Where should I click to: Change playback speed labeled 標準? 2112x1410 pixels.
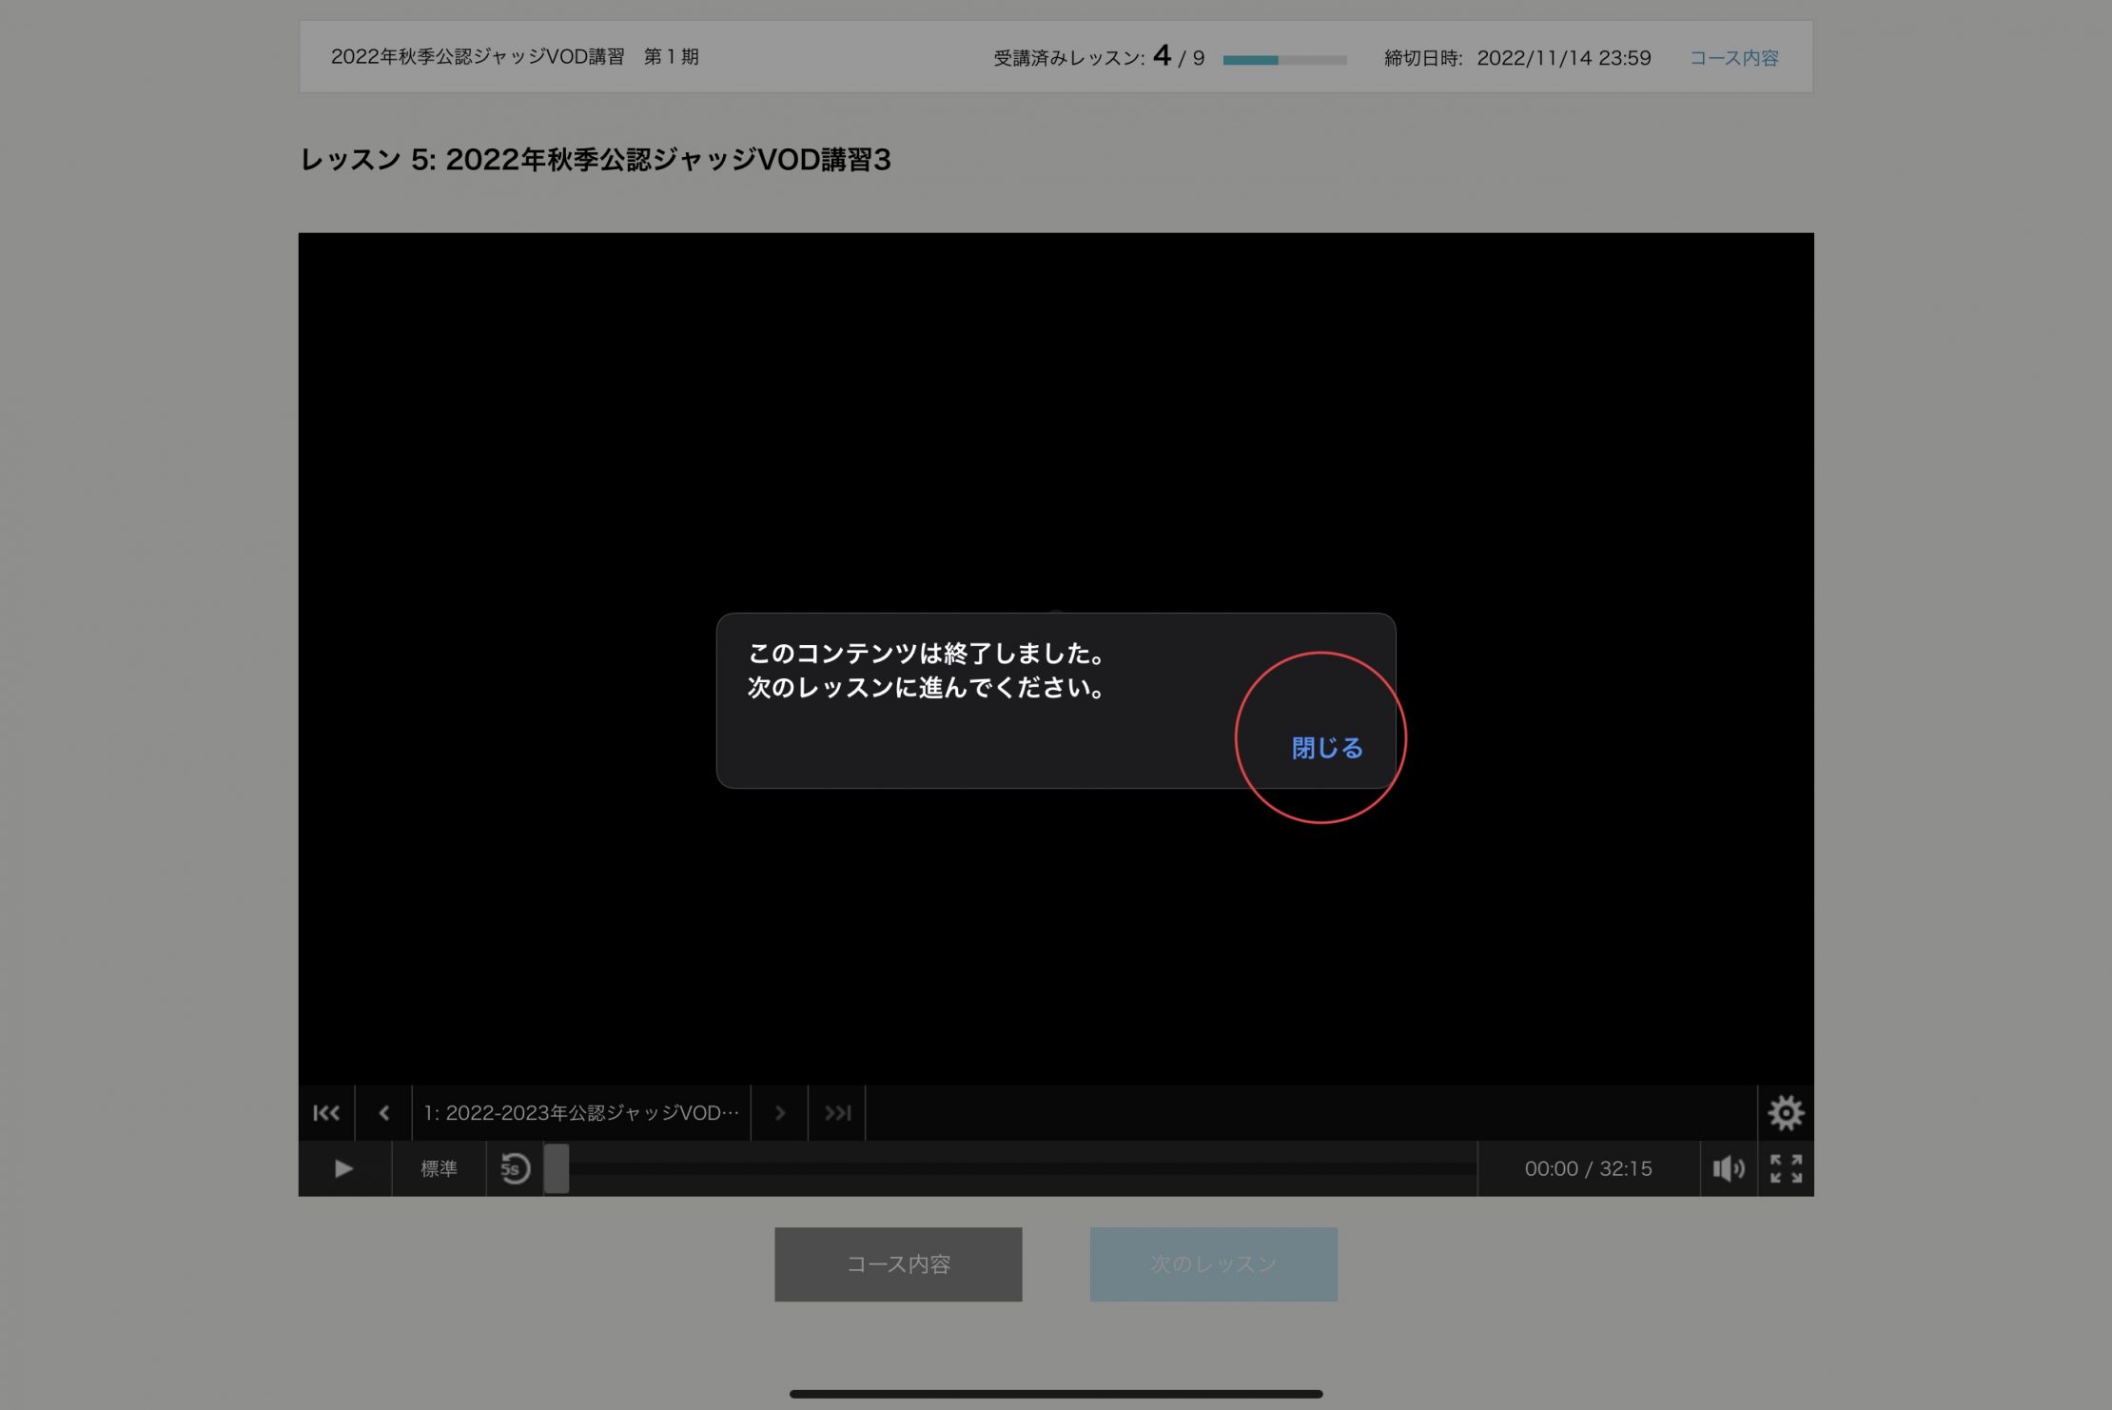[x=439, y=1168]
